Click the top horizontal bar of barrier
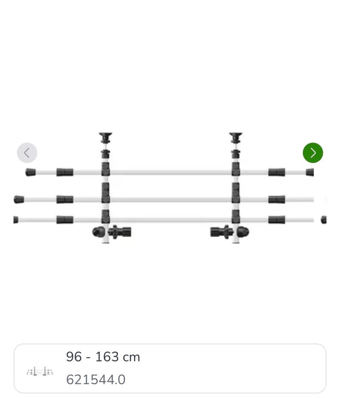This screenshot has width=340, height=398. (170, 172)
